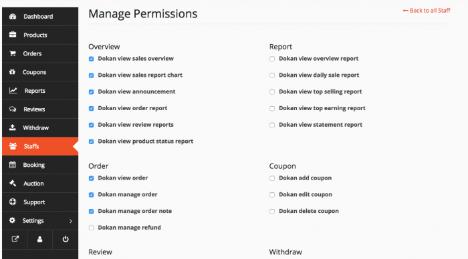Open the Reviews sidebar entry
Screen dimensions: 468x259
(x=40, y=109)
